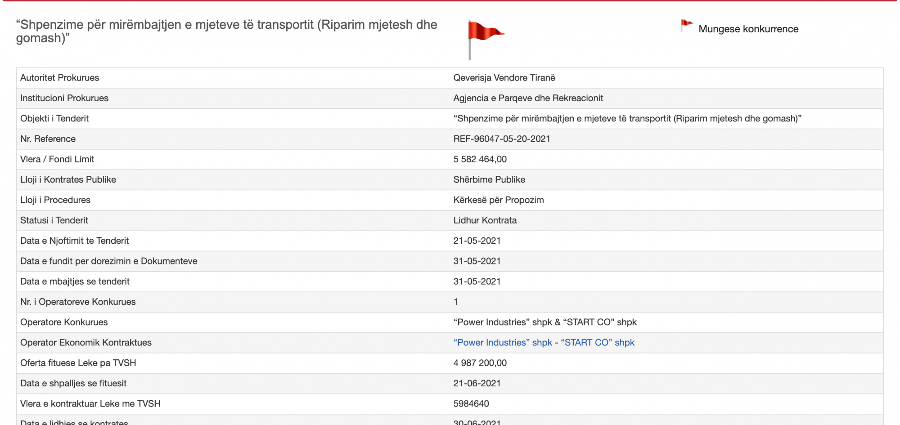Click the Kërkesë për Propozim procedure value

[498, 200]
